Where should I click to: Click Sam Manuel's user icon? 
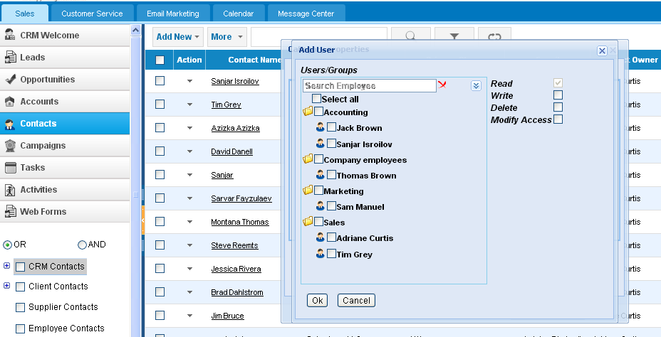321,205
